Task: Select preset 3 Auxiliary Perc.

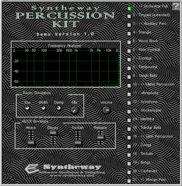Action: [x=129, y=25]
